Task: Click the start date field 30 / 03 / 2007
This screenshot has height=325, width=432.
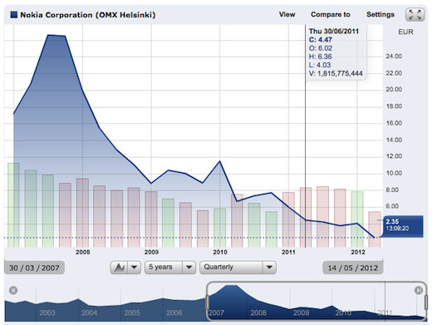Action: click(34, 268)
